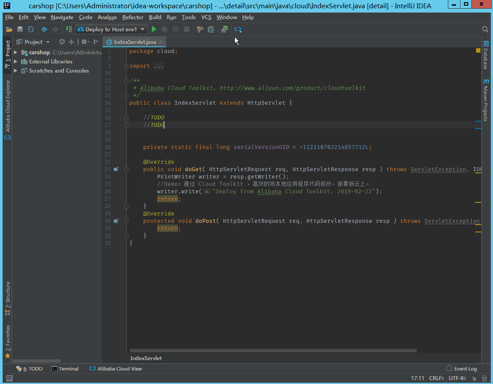
Task: Toggle the Maven Projects side panel
Action: coord(486,100)
